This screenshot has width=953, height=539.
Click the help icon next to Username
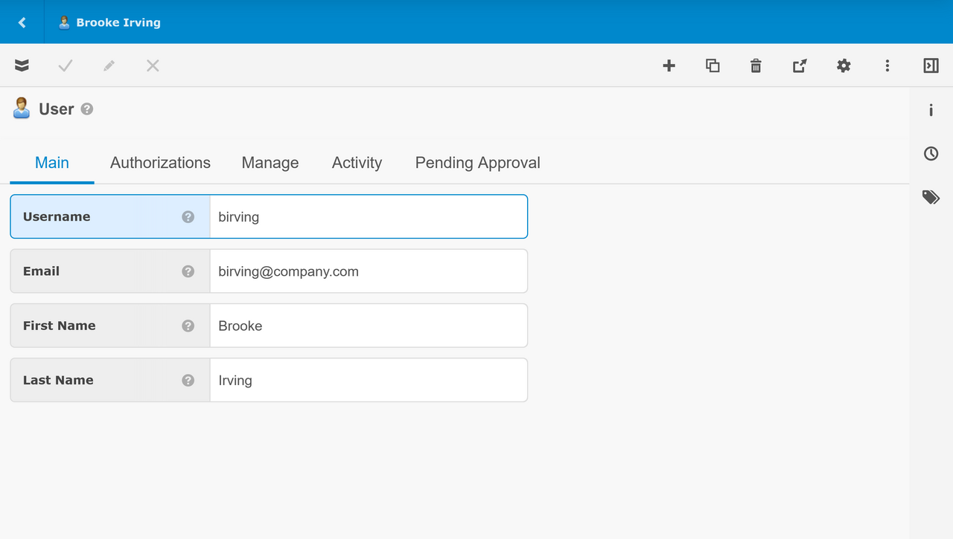pos(188,217)
